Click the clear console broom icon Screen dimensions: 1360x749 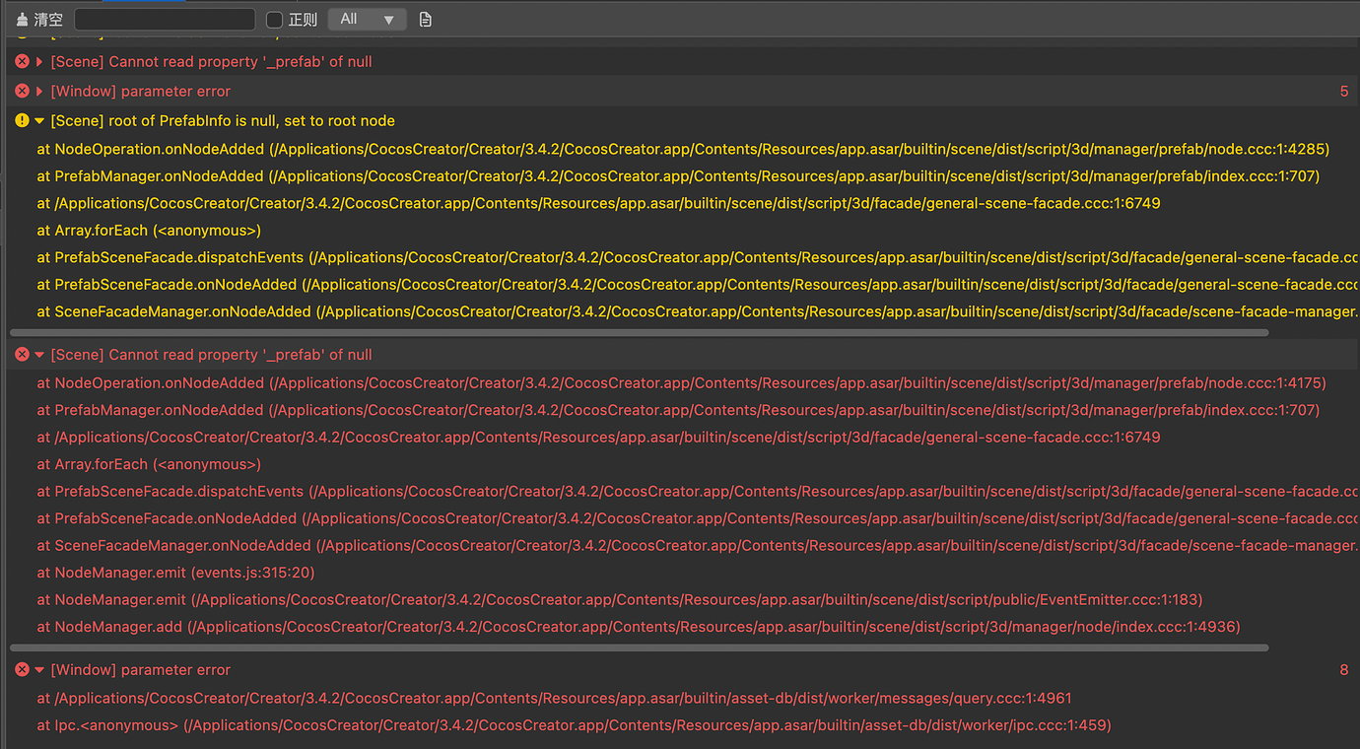[22, 20]
